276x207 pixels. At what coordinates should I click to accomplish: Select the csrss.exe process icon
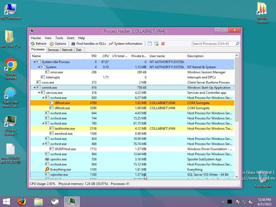tap(39, 82)
